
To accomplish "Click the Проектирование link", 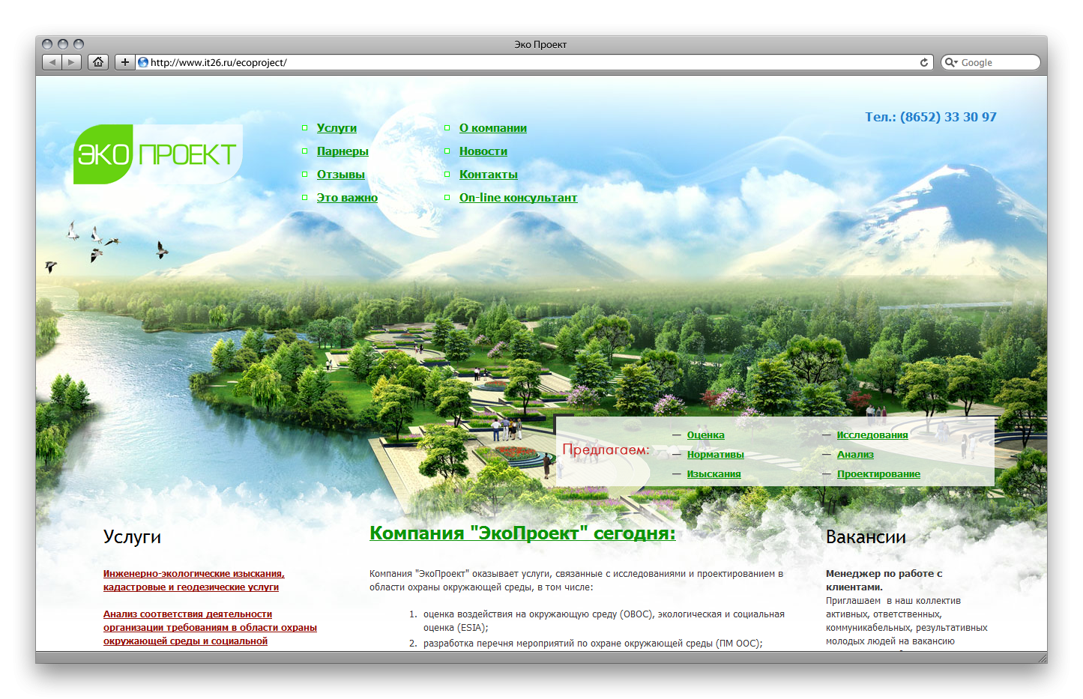I will pos(878,474).
